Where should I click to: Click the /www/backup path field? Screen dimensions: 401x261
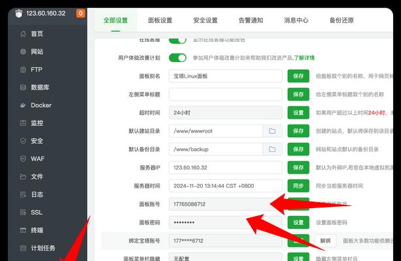[216, 149]
